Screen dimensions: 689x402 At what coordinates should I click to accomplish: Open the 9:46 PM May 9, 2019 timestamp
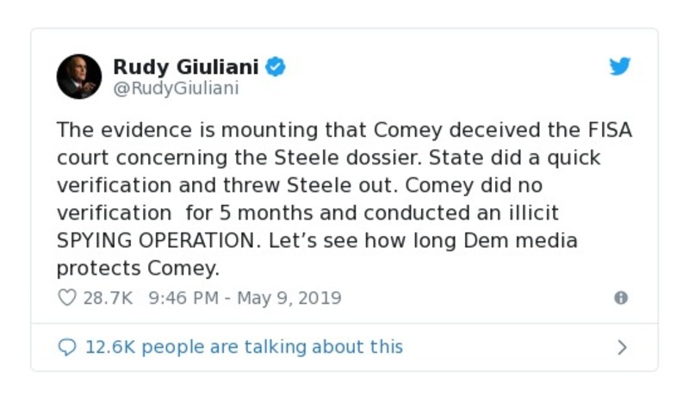point(245,298)
